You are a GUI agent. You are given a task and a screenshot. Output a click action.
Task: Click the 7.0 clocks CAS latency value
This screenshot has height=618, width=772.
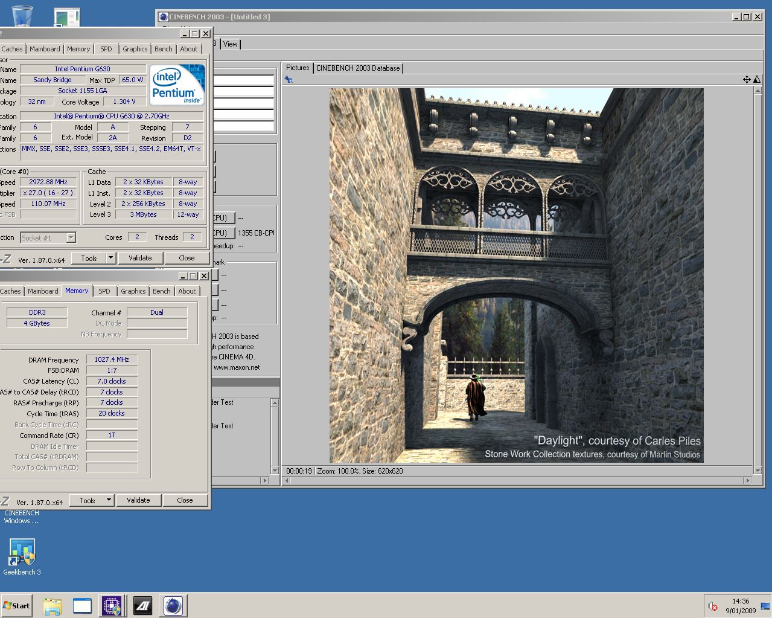112,381
